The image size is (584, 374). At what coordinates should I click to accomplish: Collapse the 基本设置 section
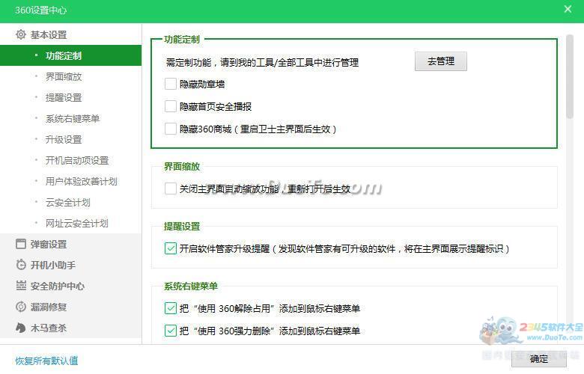(49, 34)
